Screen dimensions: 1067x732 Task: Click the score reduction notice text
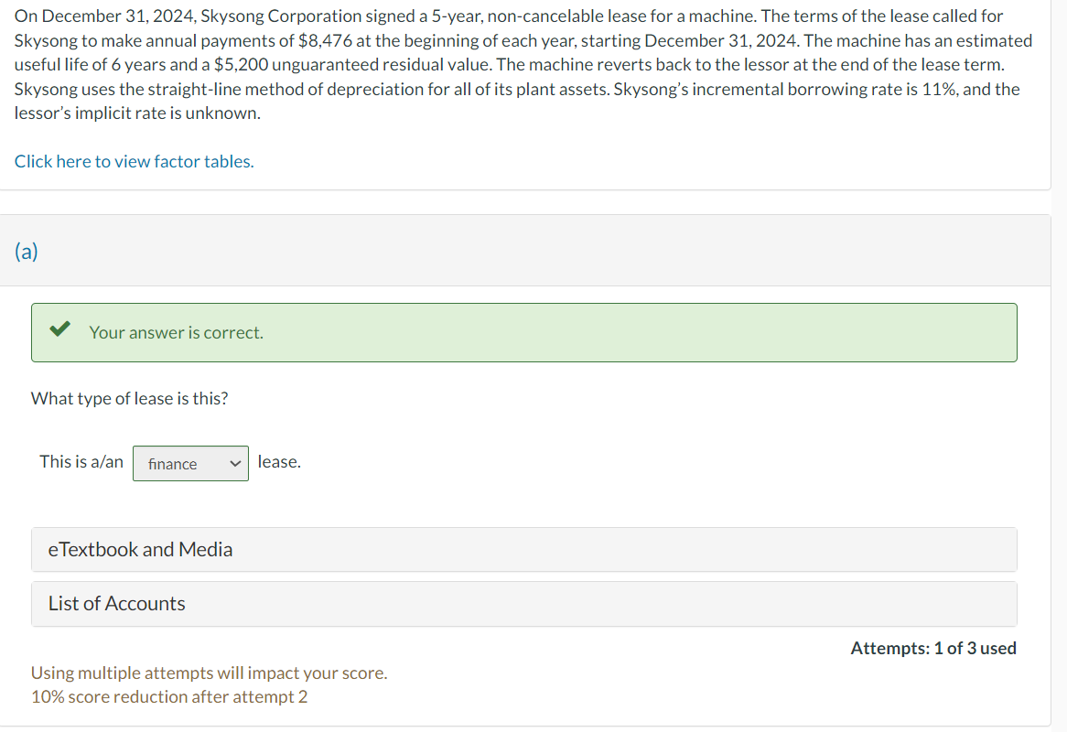pos(167,696)
